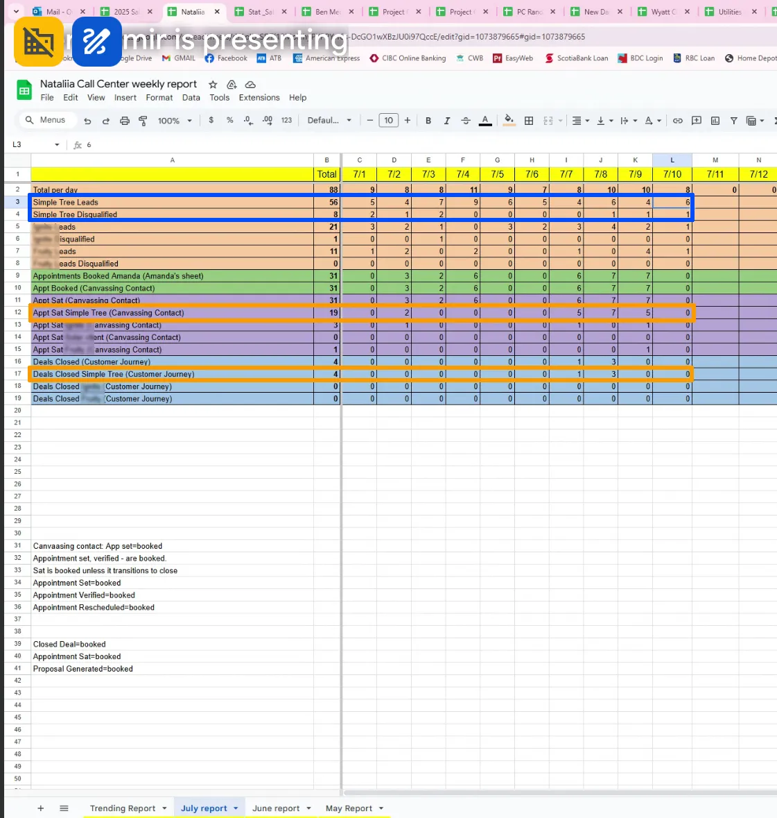Select the Total header cell in column B

[326, 174]
